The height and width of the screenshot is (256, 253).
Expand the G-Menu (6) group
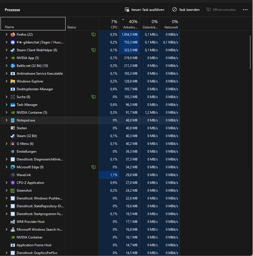point(6,144)
